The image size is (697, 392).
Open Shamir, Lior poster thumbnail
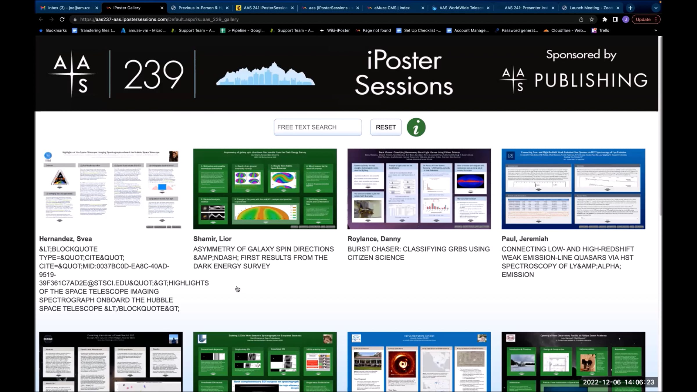point(265,189)
